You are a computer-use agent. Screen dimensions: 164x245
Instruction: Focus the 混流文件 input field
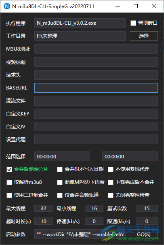96,101
